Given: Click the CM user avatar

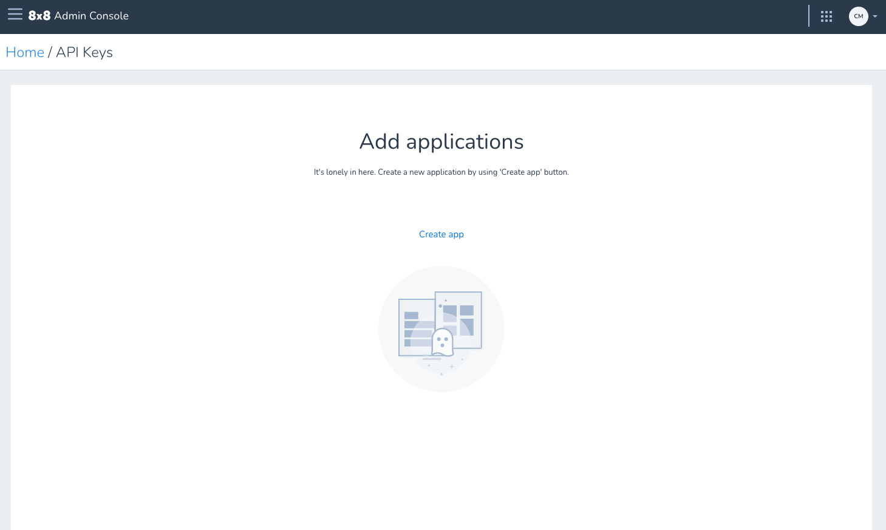Looking at the screenshot, I should click(858, 16).
